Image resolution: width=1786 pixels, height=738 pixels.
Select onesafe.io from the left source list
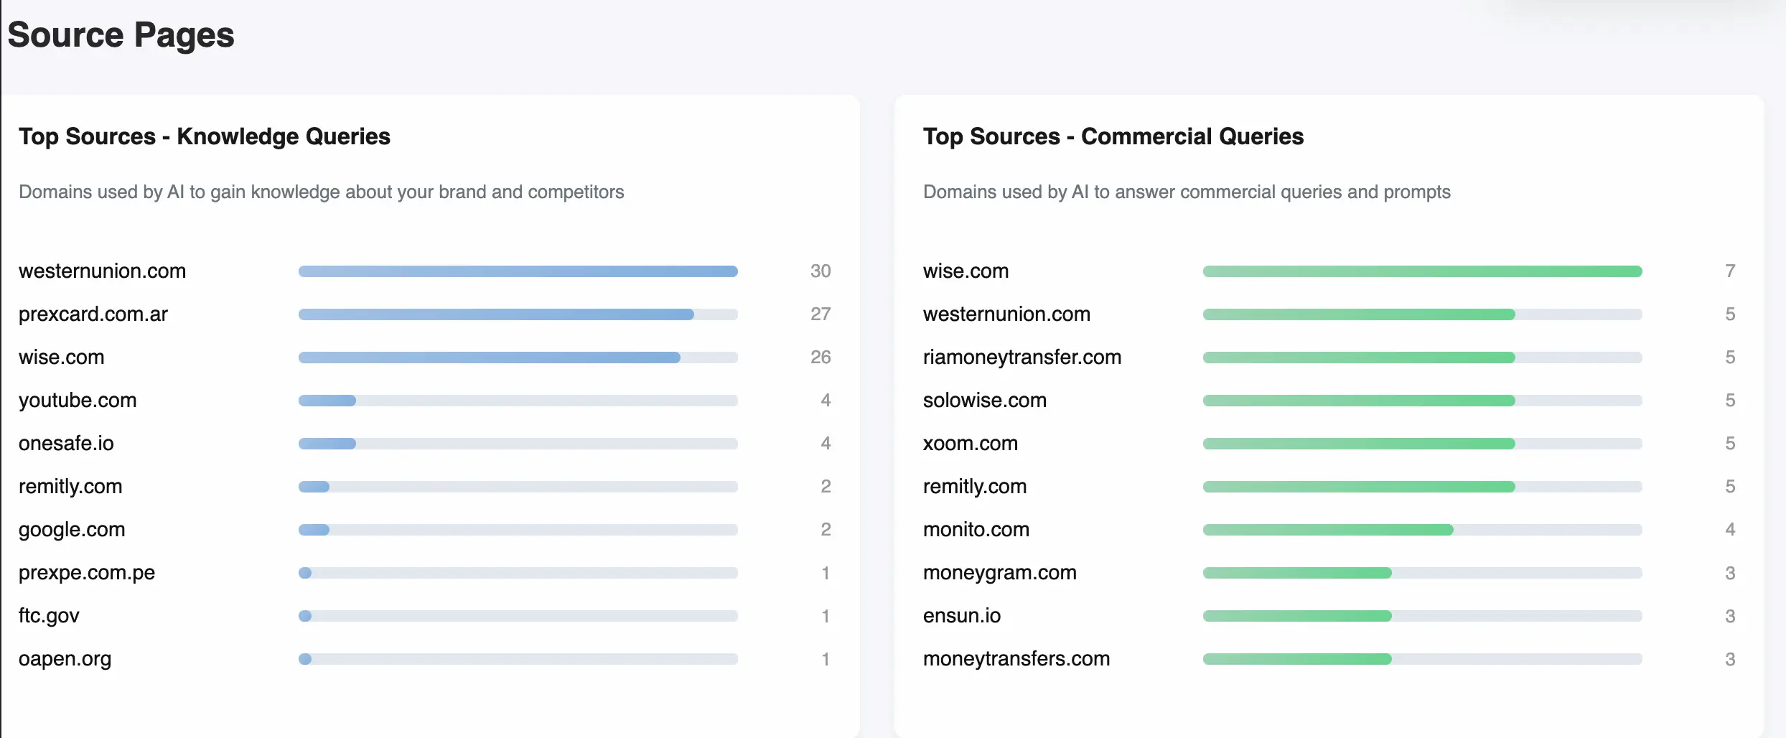65,443
